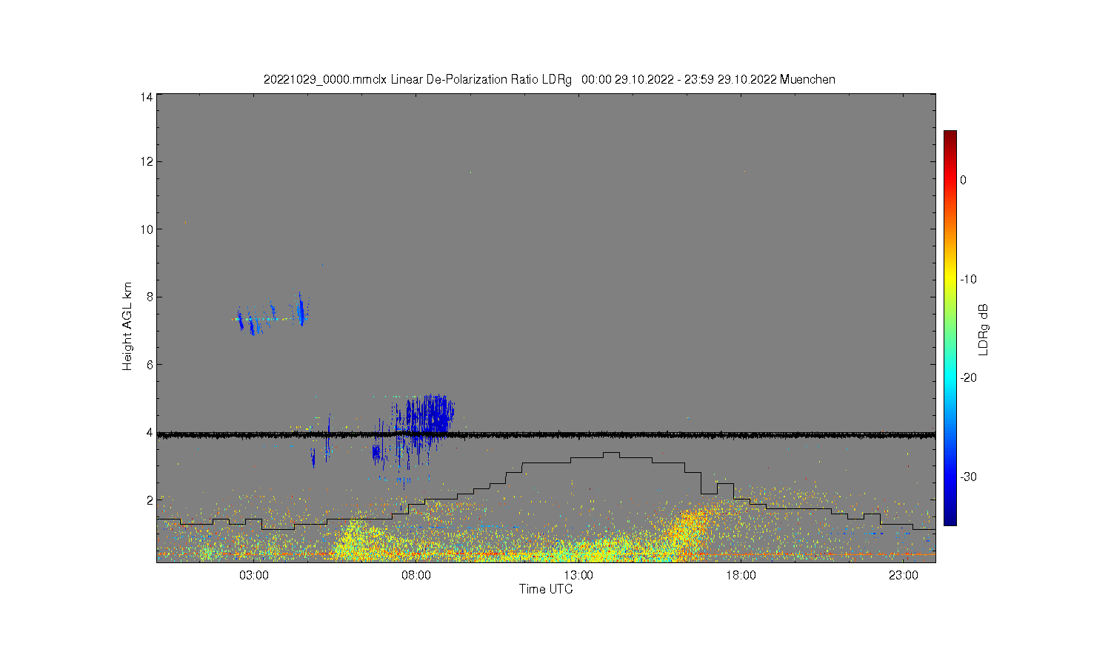Click the colorbar -10 dB label

[x=968, y=279]
